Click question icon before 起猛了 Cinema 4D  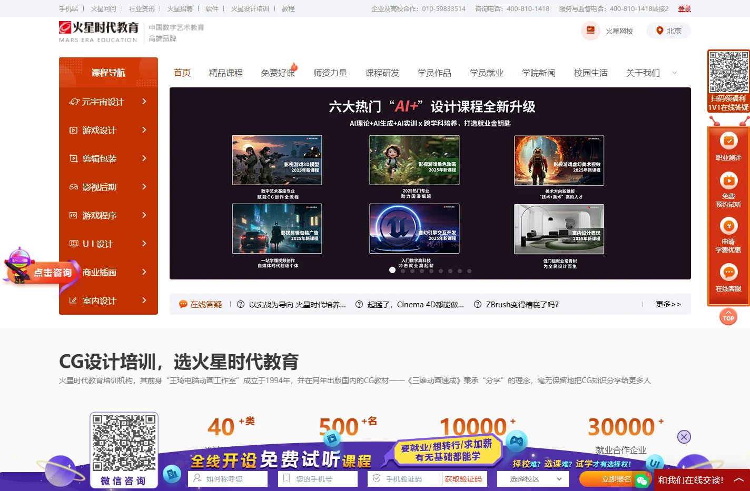point(359,304)
